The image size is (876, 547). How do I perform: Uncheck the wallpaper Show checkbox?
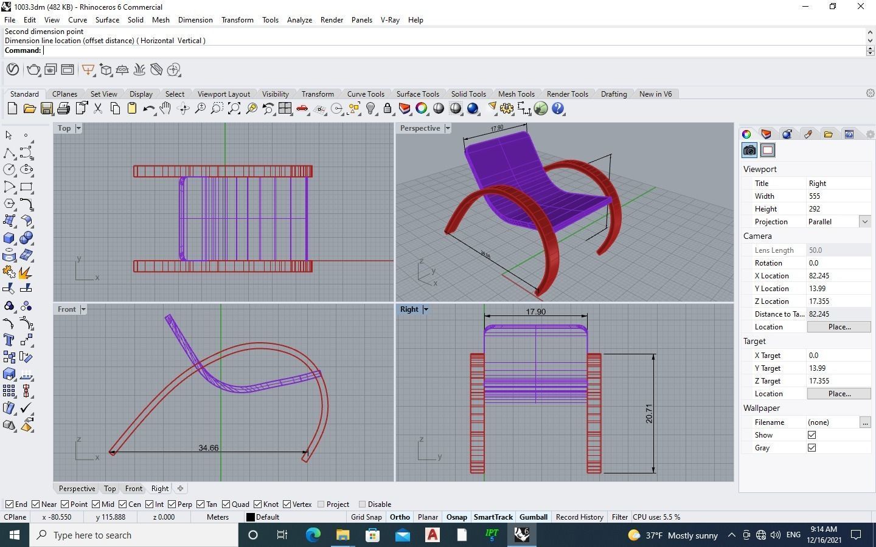[x=812, y=435]
